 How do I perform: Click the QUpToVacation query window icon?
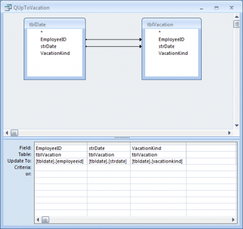(8, 8)
